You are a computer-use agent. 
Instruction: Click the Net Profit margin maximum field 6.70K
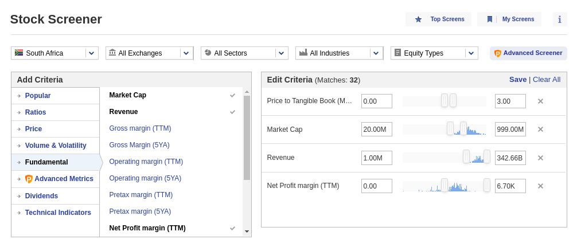coord(510,186)
